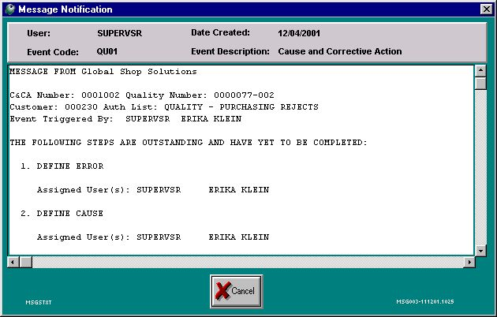The height and width of the screenshot is (317, 497).
Task: Click the 12/04/2001 date created value
Action: point(299,33)
